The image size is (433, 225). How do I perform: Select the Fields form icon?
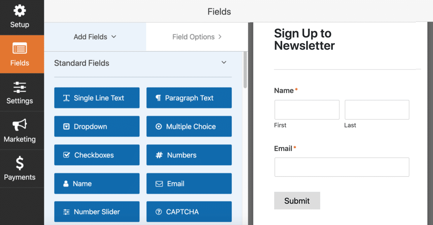[x=20, y=49]
